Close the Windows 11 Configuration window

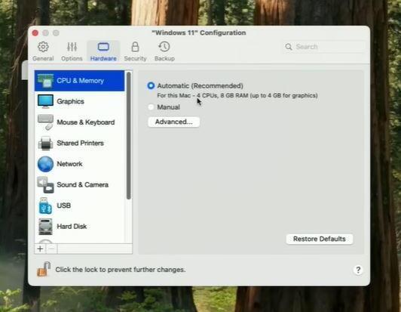pyautogui.click(x=35, y=32)
